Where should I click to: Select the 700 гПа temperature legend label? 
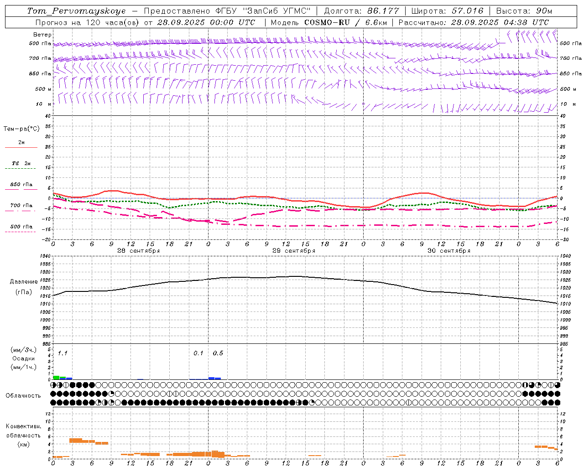tap(21, 206)
